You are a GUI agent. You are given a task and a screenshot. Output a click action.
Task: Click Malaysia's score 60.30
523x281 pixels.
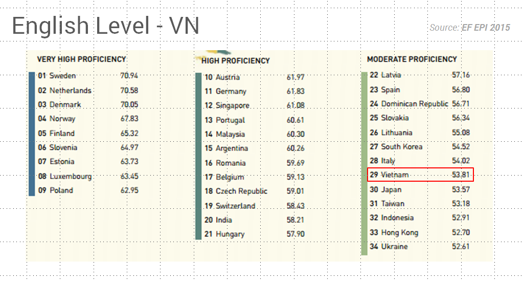[x=295, y=134]
